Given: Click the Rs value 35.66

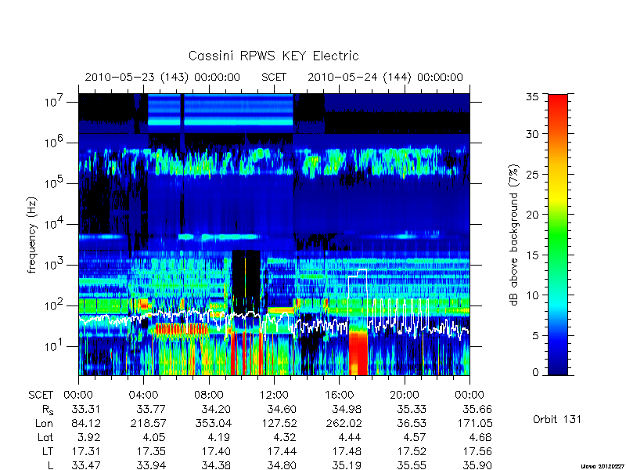Looking at the screenshot, I should coord(477,409).
